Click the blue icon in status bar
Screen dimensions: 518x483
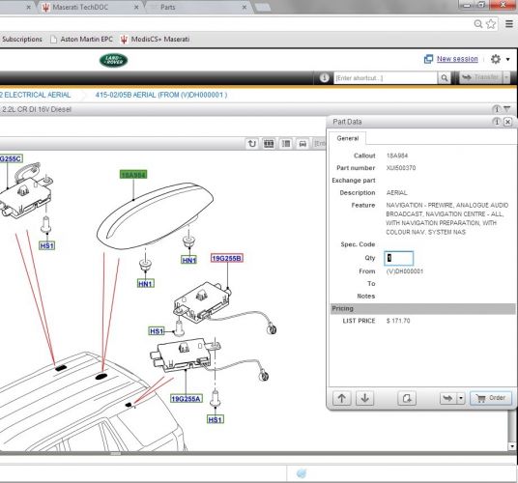(x=302, y=473)
